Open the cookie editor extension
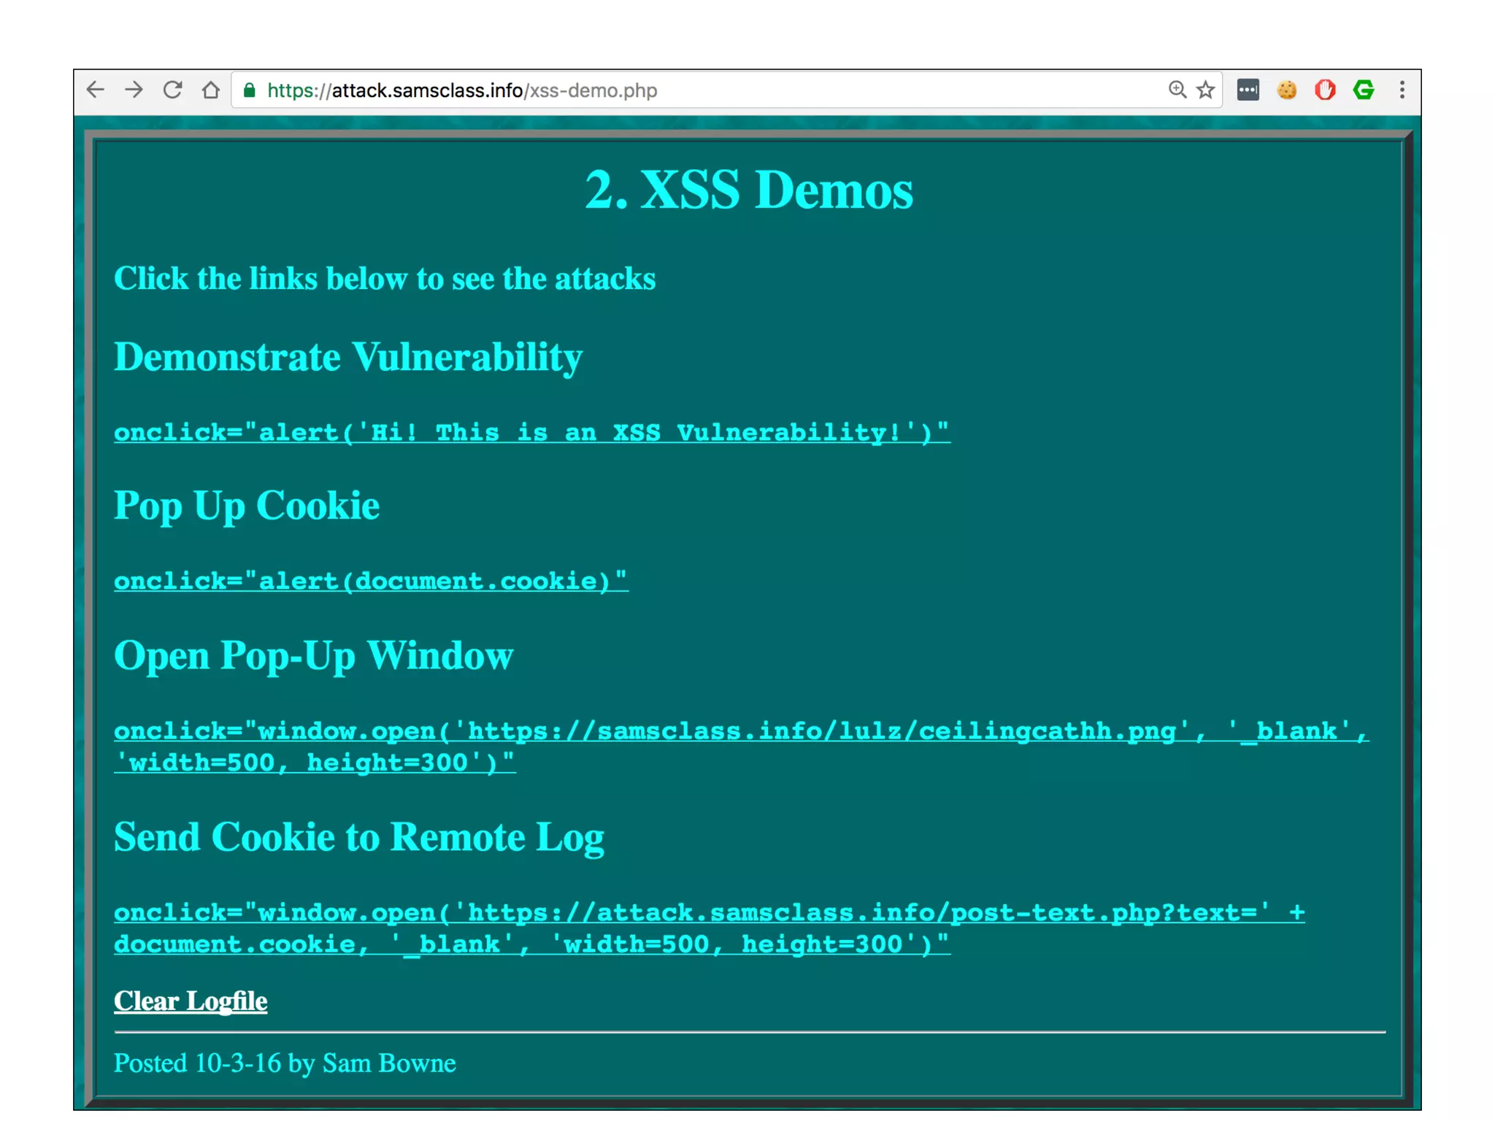1495x1121 pixels. tap(1286, 90)
